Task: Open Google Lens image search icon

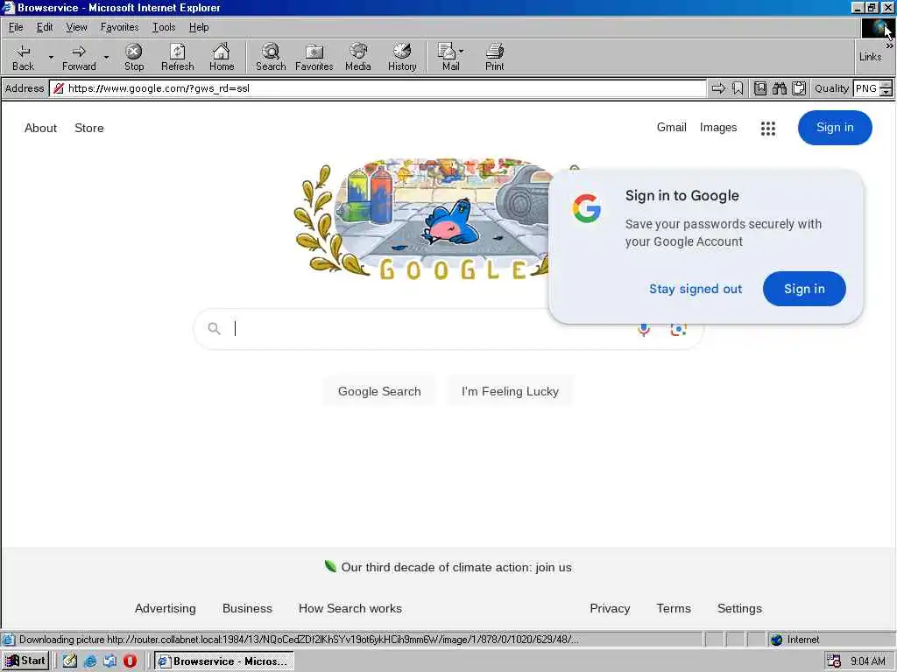Action: pyautogui.click(x=679, y=329)
